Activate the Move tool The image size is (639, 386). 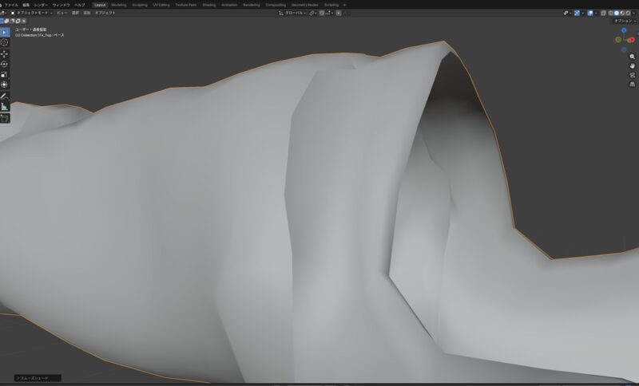pos(5,53)
